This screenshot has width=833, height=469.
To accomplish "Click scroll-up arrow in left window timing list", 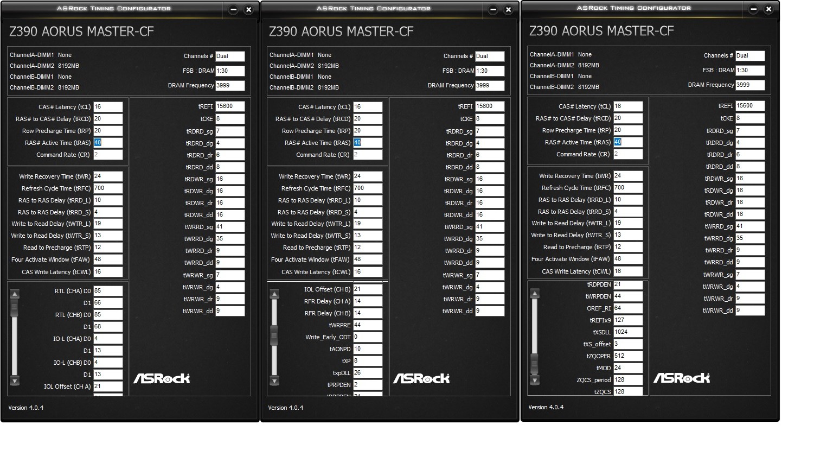I will [15, 294].
